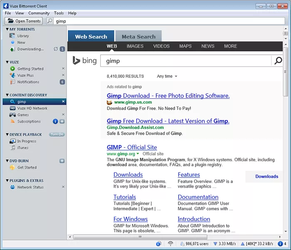Click the Subscriptions info icon
The image size is (291, 250).
pyautogui.click(x=55, y=121)
